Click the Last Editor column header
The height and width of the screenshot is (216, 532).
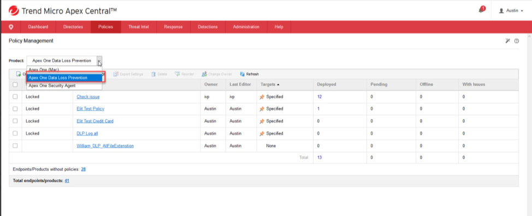[x=240, y=85]
